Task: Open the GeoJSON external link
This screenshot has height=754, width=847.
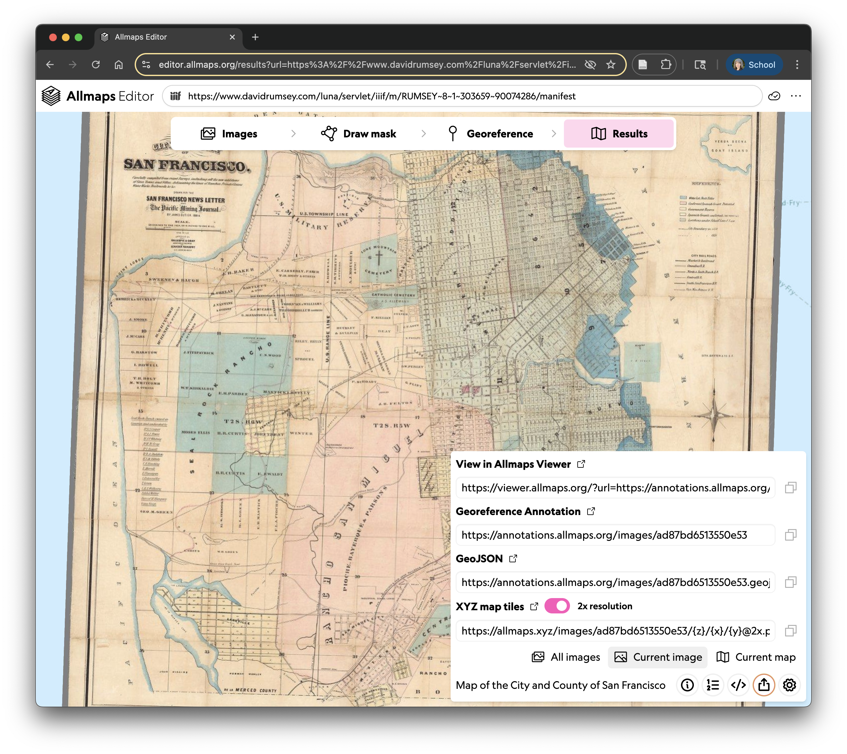Action: click(x=513, y=559)
